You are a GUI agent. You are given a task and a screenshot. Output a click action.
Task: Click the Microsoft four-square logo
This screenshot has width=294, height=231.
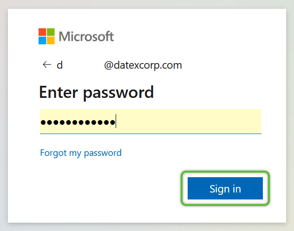[46, 36]
